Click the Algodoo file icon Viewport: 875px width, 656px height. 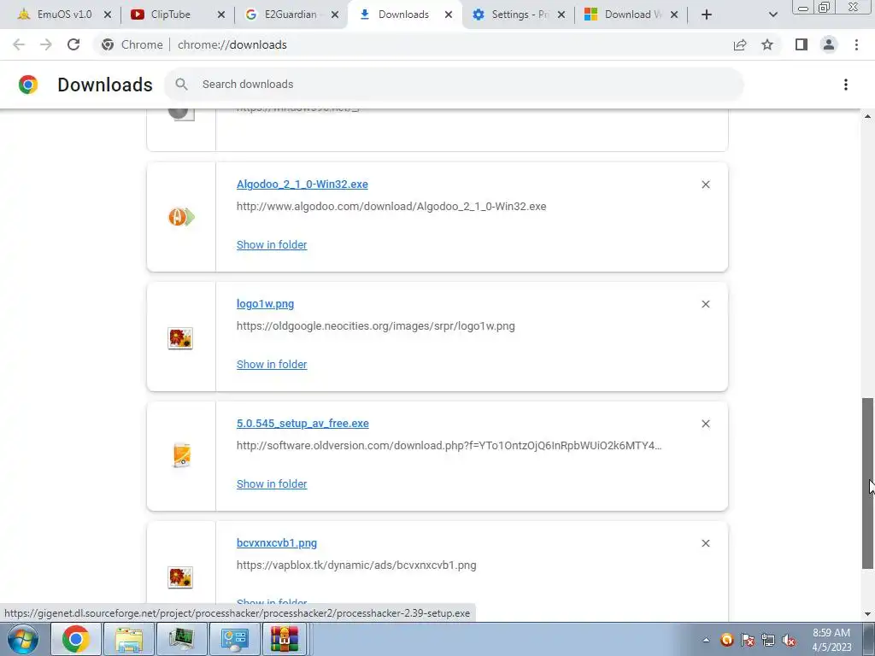coord(181,216)
